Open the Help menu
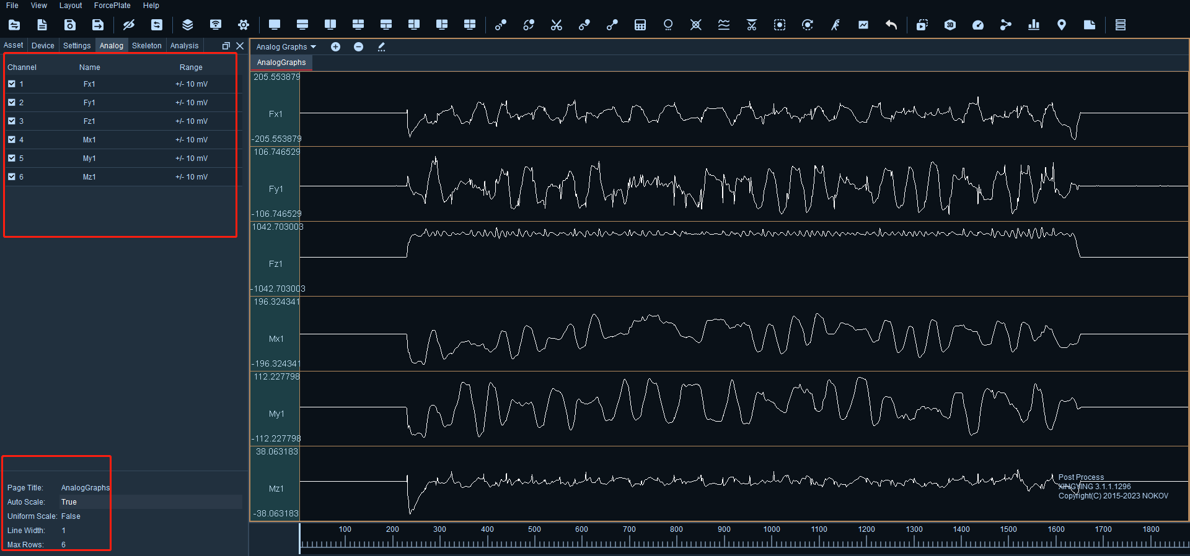This screenshot has height=556, width=1190. tap(151, 6)
